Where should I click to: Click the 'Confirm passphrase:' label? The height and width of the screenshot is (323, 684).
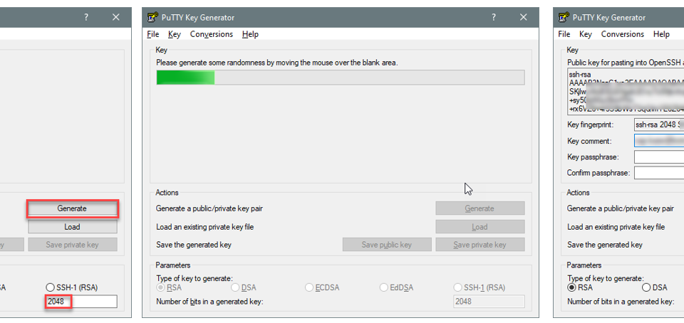(x=598, y=173)
